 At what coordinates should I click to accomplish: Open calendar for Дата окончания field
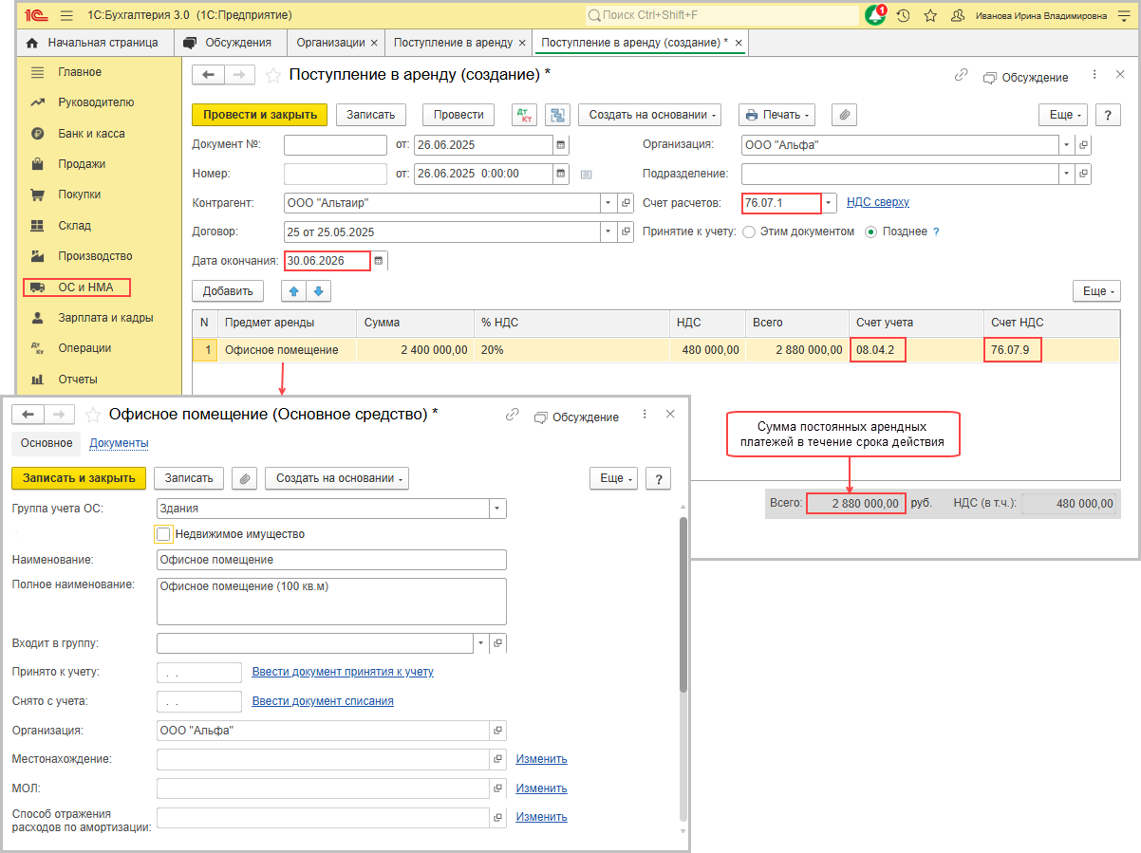coord(379,261)
